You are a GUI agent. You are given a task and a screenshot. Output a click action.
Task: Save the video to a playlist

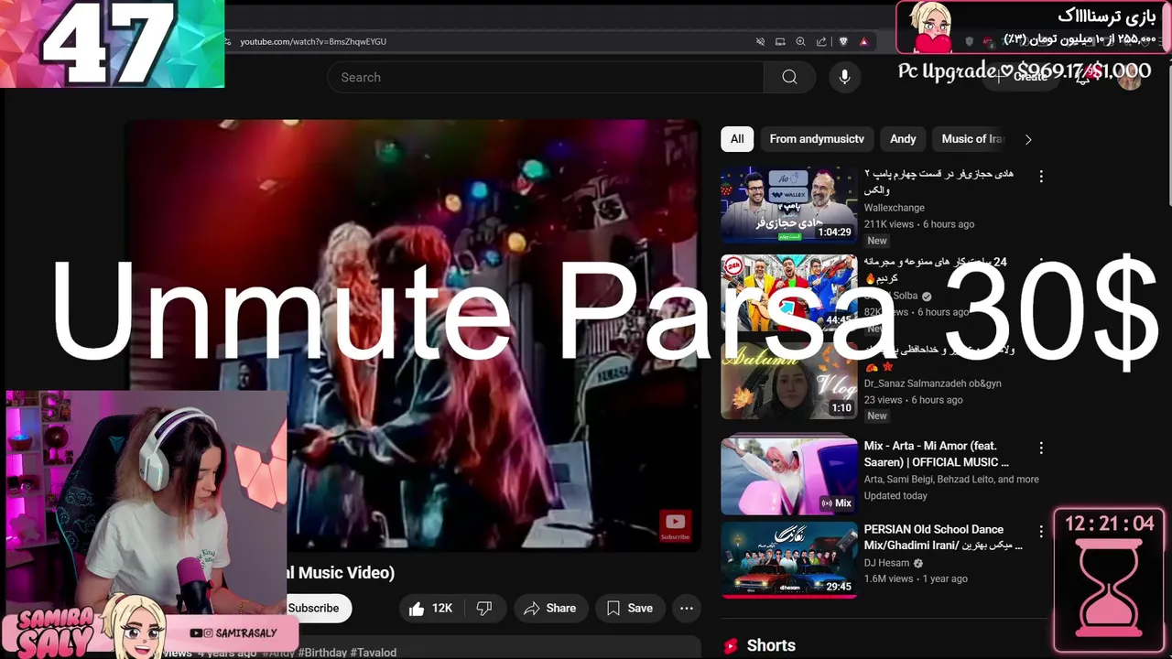630,608
